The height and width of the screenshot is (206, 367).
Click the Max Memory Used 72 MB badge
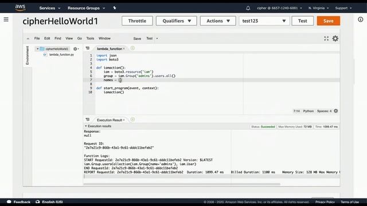click(x=295, y=126)
